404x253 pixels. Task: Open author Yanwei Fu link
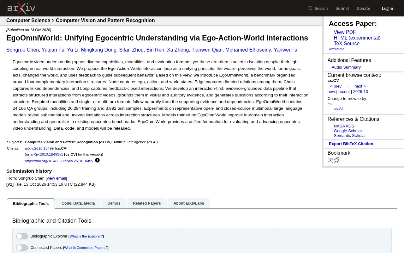(285, 50)
